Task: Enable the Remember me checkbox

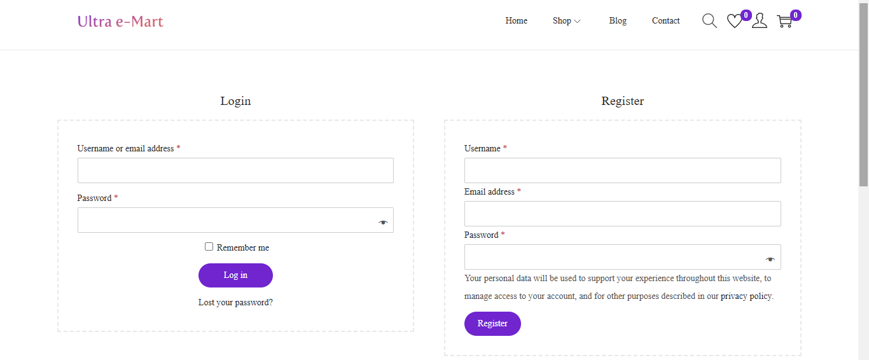Action: point(209,247)
